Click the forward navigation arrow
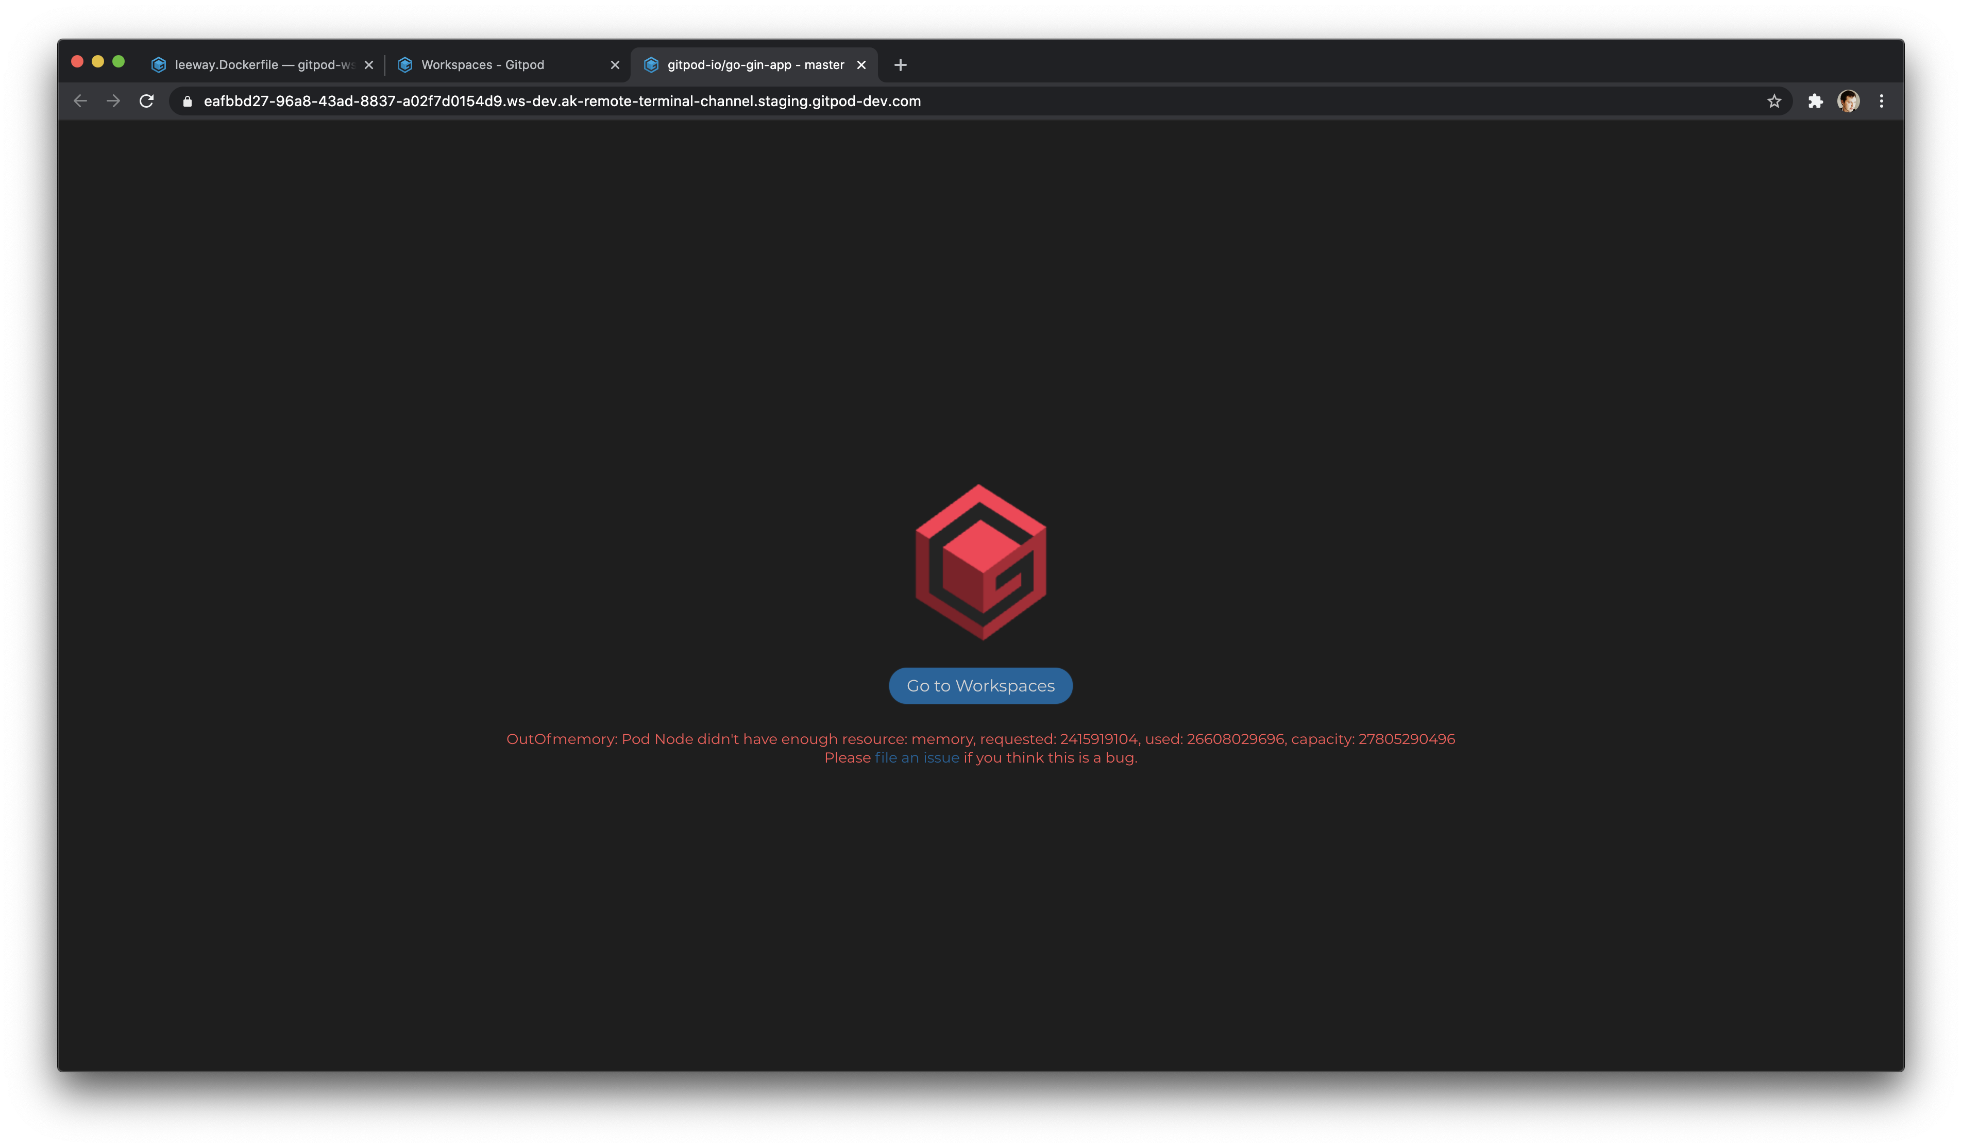1962x1148 pixels. (x=113, y=100)
